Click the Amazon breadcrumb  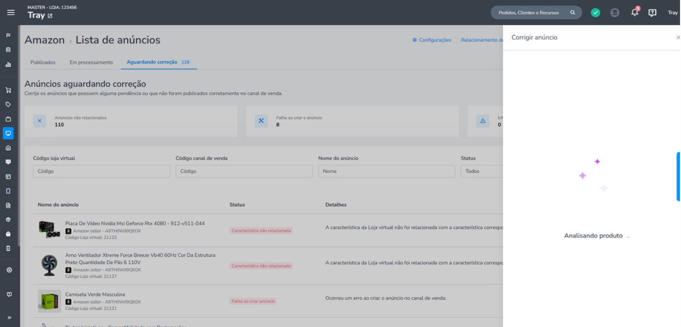coord(44,40)
